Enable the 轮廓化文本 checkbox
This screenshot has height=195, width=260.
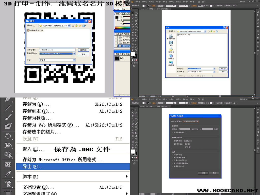[173, 166]
